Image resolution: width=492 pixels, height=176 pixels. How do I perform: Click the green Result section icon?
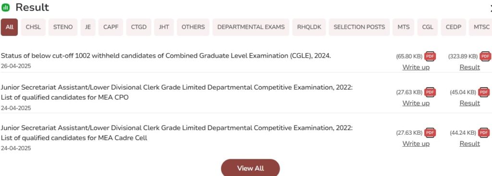pos(5,8)
